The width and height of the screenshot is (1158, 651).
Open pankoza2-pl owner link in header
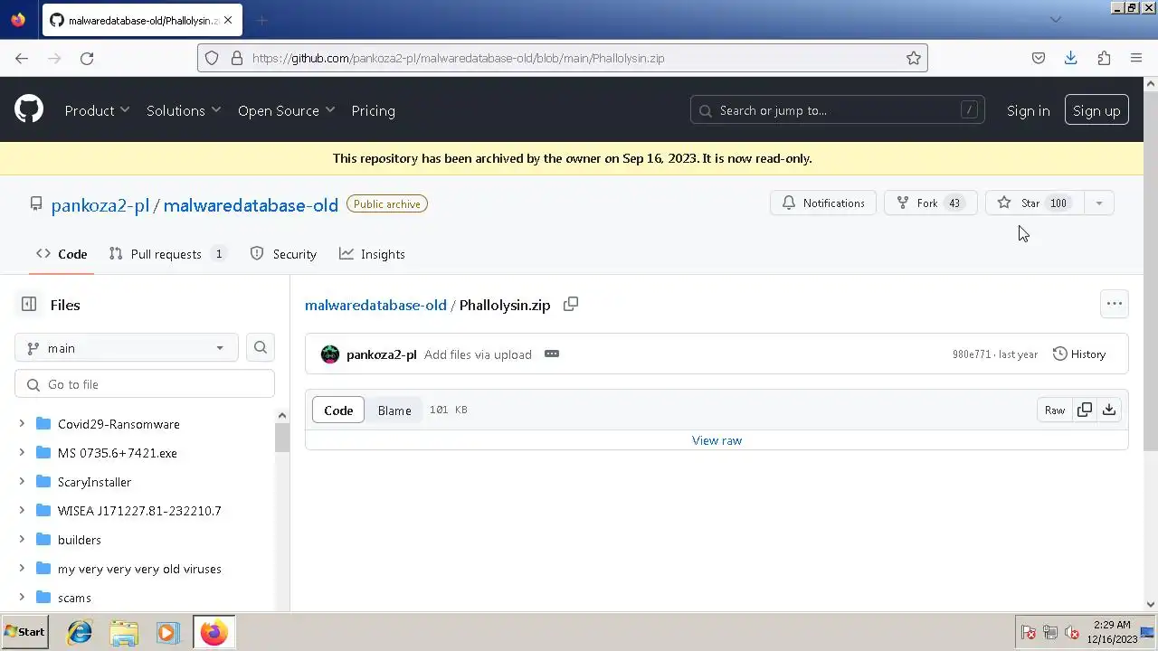point(100,205)
